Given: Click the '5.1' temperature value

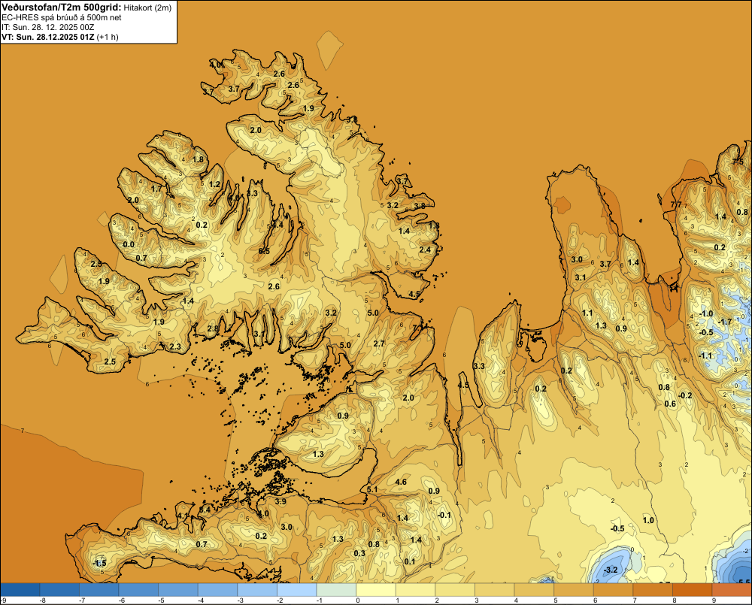Looking at the screenshot, I should pos(372,489).
